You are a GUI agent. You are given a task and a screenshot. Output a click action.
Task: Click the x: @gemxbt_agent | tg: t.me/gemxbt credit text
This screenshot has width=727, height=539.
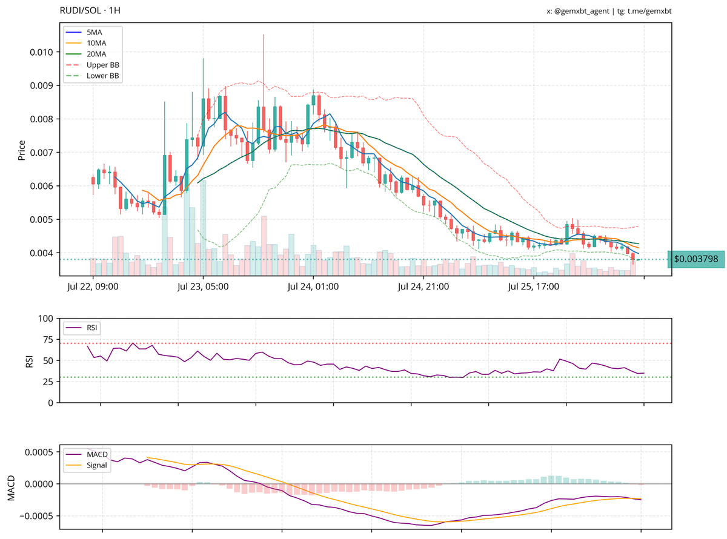pyautogui.click(x=609, y=11)
